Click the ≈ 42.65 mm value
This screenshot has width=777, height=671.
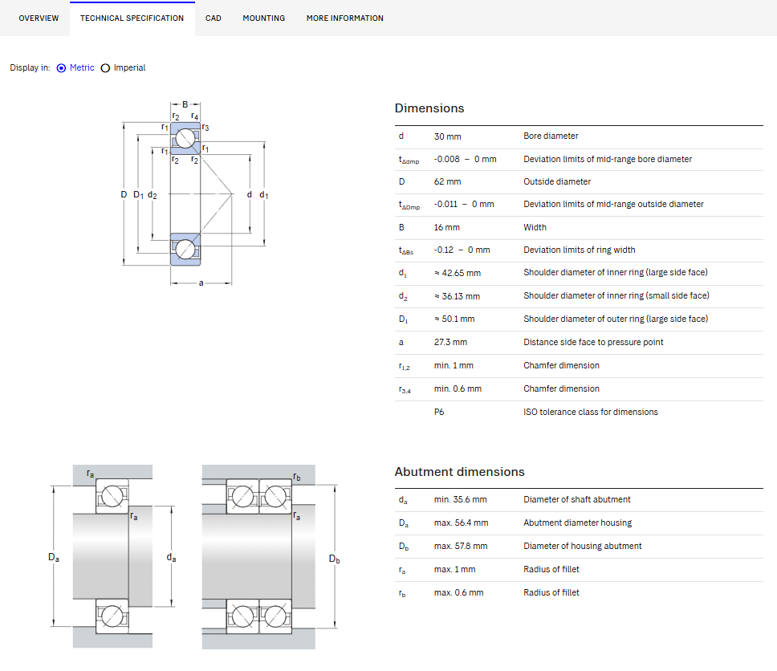click(458, 273)
